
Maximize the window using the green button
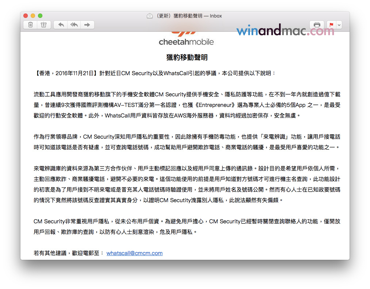click(40, 16)
